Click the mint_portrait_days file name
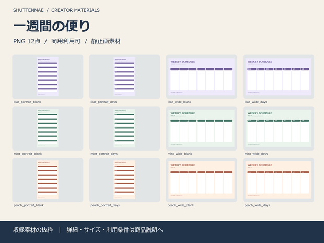Viewport: 324px width, 243px height. coord(104,154)
